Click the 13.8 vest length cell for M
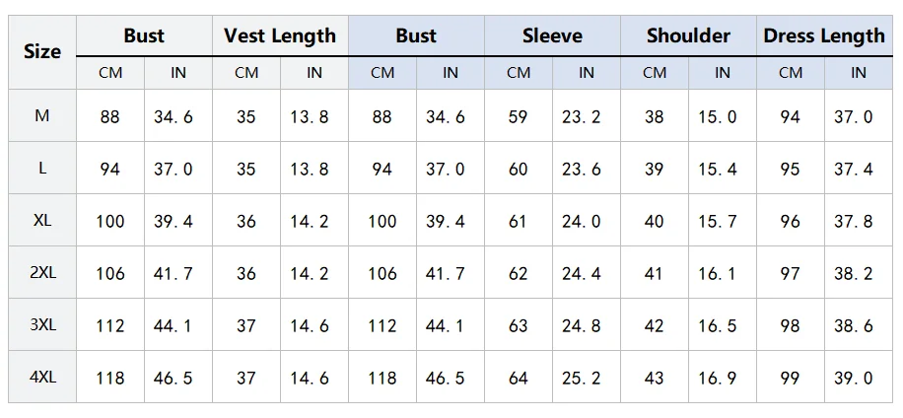Viewport: 903px width, 418px height. (313, 116)
